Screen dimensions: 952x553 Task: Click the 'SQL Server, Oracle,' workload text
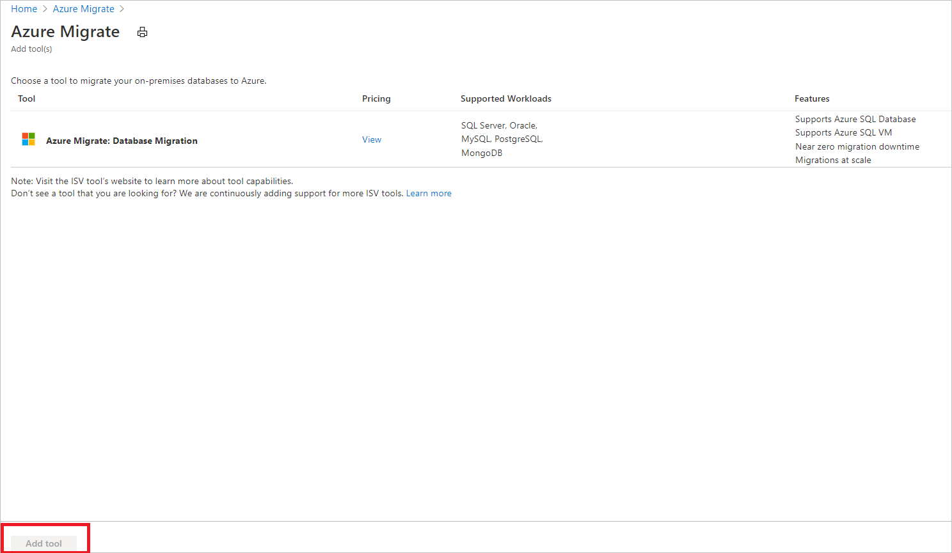[x=499, y=125]
